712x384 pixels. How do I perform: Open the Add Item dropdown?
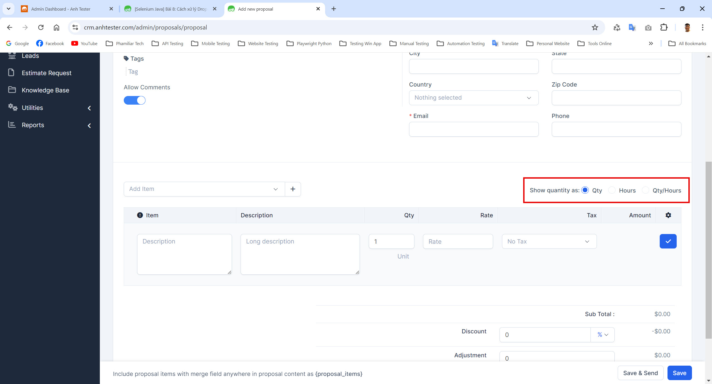pos(204,189)
